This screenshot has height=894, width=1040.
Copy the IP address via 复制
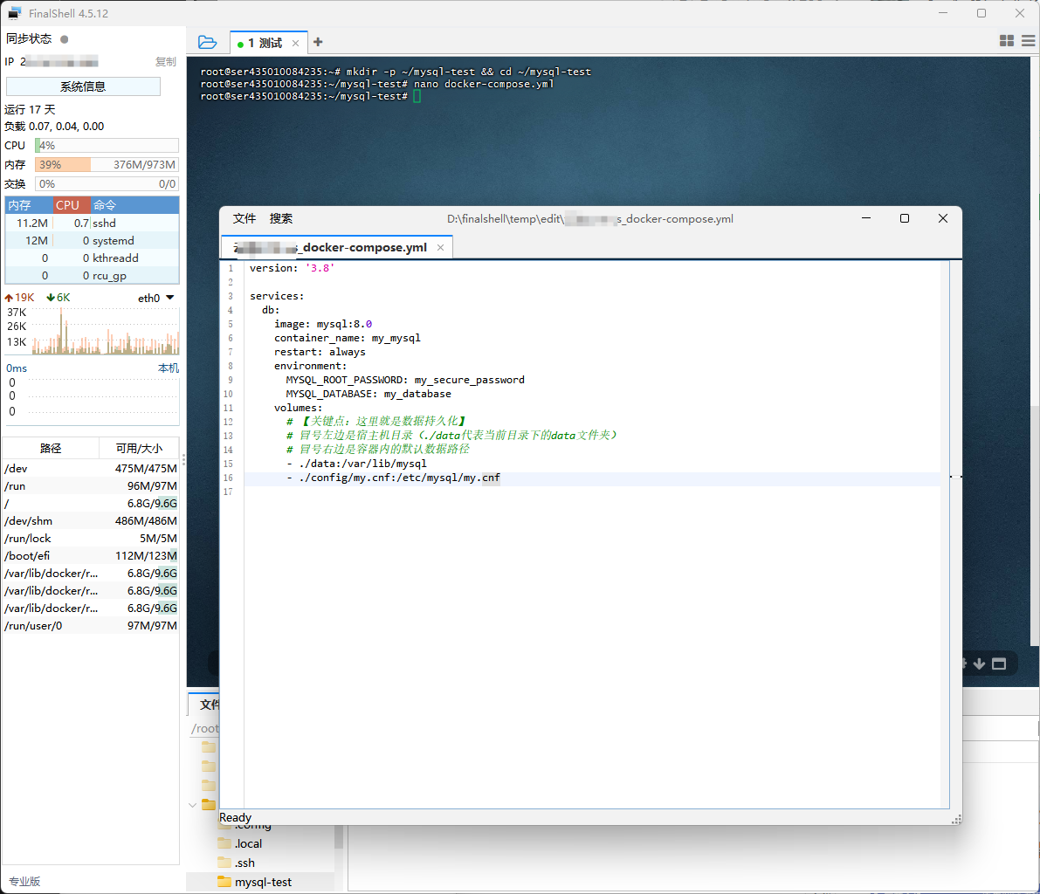165,62
